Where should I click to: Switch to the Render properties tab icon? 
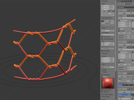122,1
